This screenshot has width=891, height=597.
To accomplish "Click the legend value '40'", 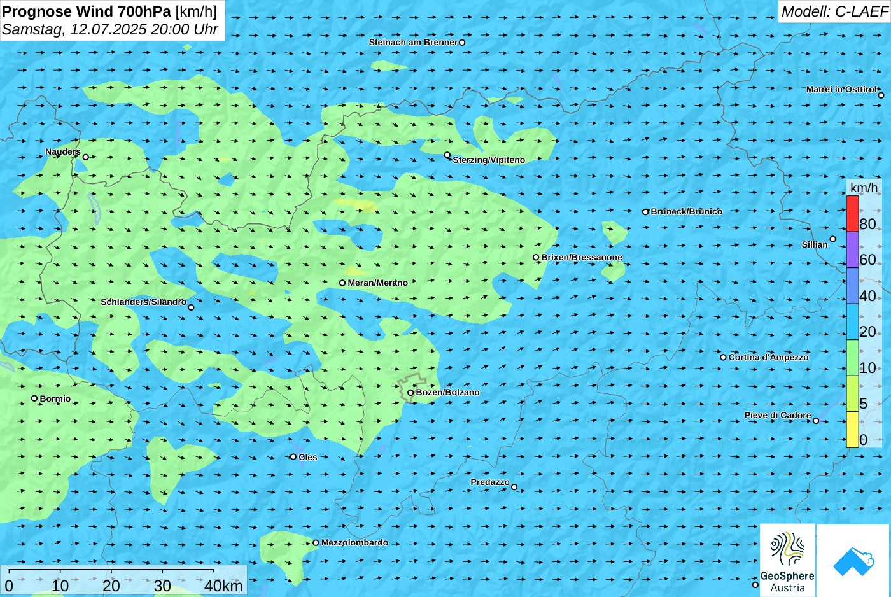I will click(867, 296).
